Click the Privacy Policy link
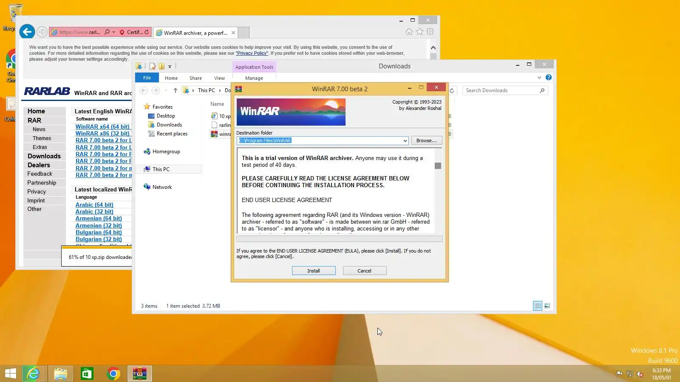Viewport: 680px width, 382px height. (252, 53)
